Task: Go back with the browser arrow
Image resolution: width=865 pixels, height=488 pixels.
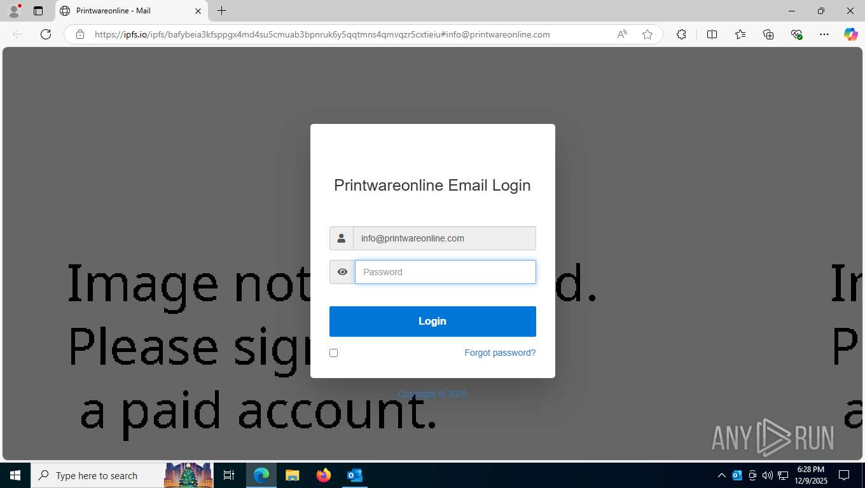Action: click(18, 34)
